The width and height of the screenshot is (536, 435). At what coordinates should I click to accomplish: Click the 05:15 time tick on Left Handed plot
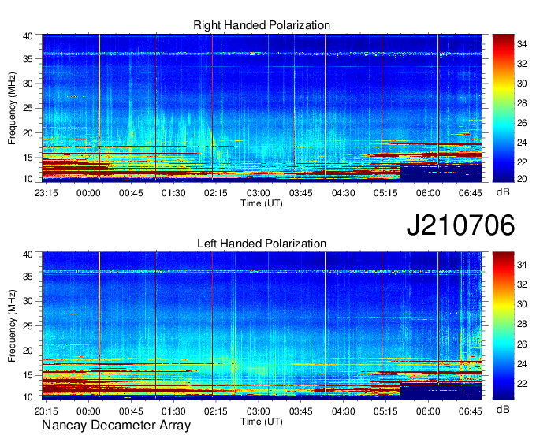pos(385,411)
